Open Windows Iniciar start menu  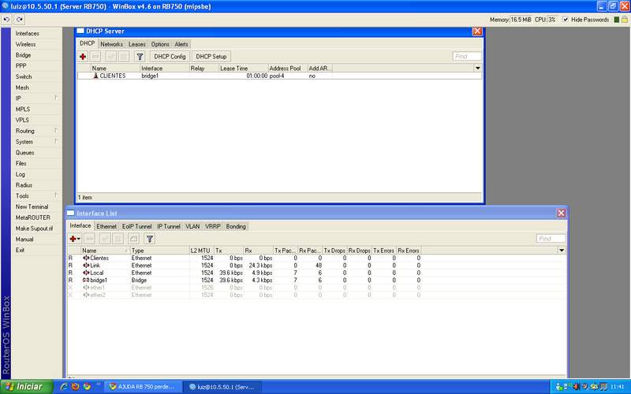[x=27, y=387]
